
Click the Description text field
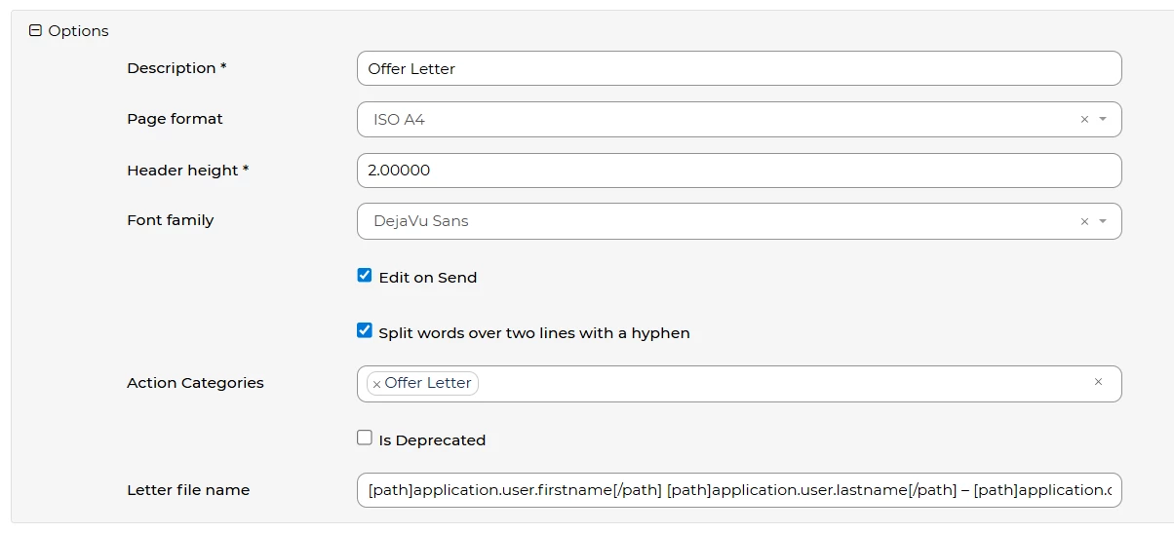(739, 68)
